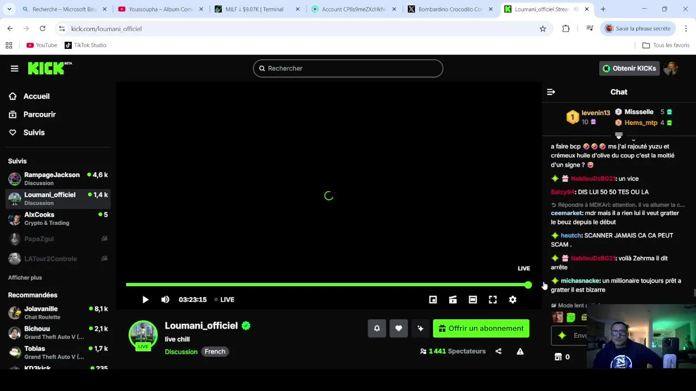This screenshot has height=391, width=696.
Task: Open Hems_mtp in gifter leaderboard
Action: (x=641, y=123)
